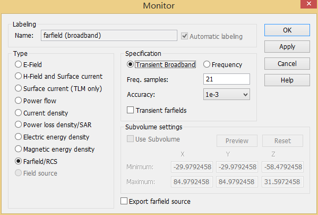Close the Monitor dialog window
The width and height of the screenshot is (318, 215).
tap(309, 4)
